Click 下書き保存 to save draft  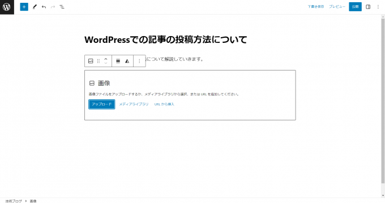coord(316,7)
